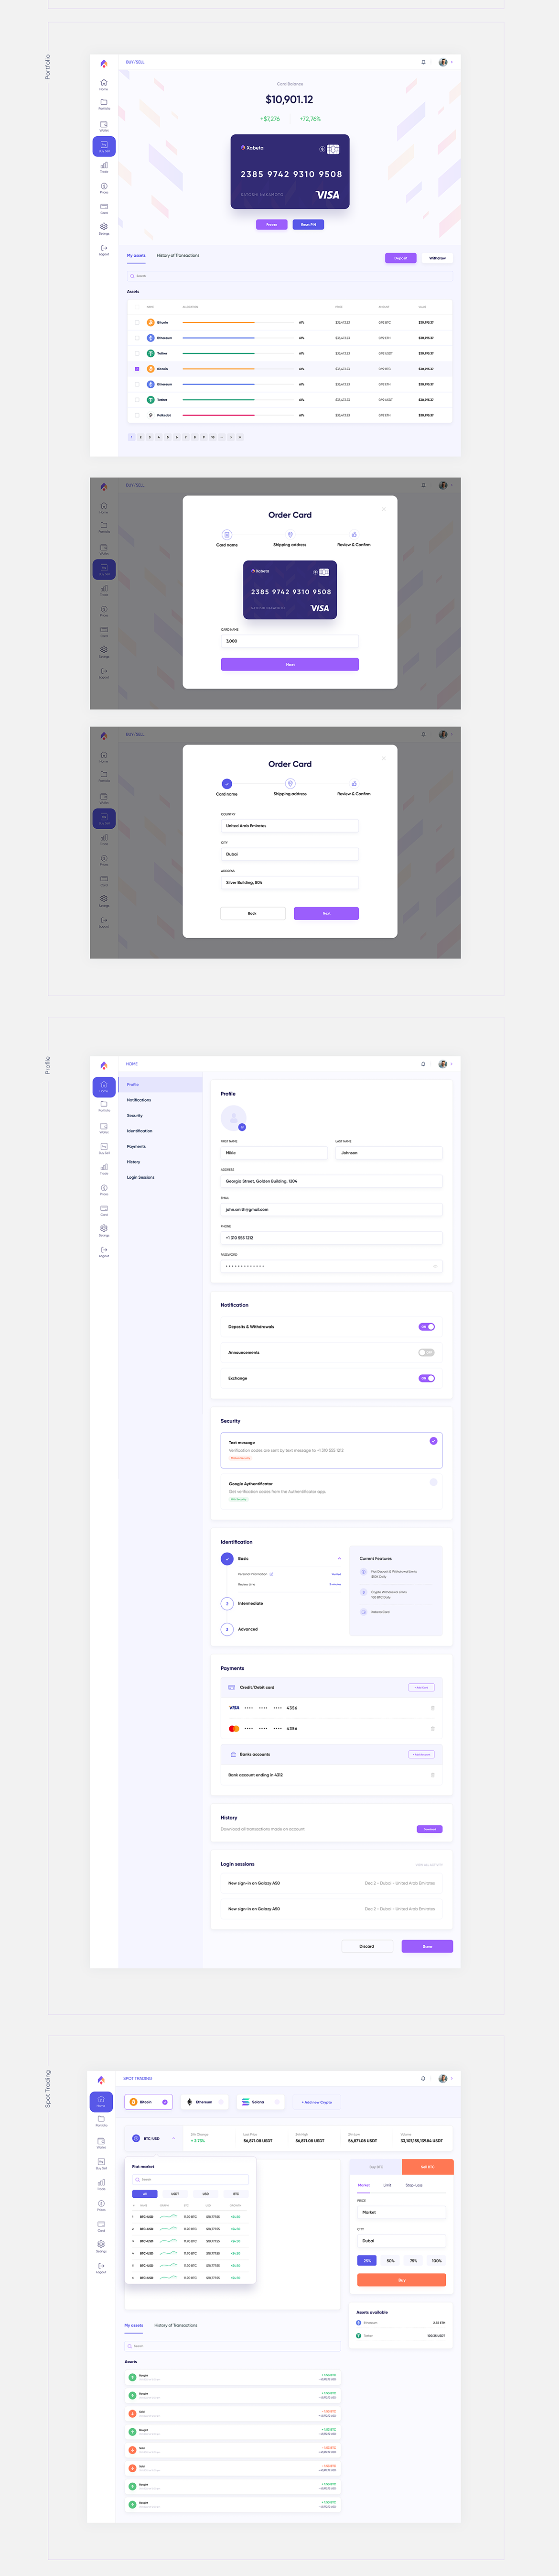Viewport: 559px width, 2576px height.
Task: Click notification bell in Spot Trading header
Action: pyautogui.click(x=423, y=2078)
